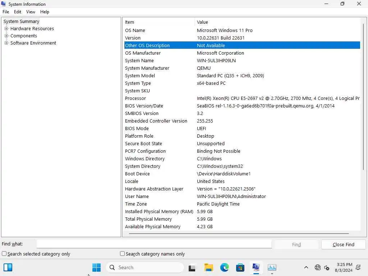
Task: Select the BIOS Version/Date row
Action: point(242,106)
